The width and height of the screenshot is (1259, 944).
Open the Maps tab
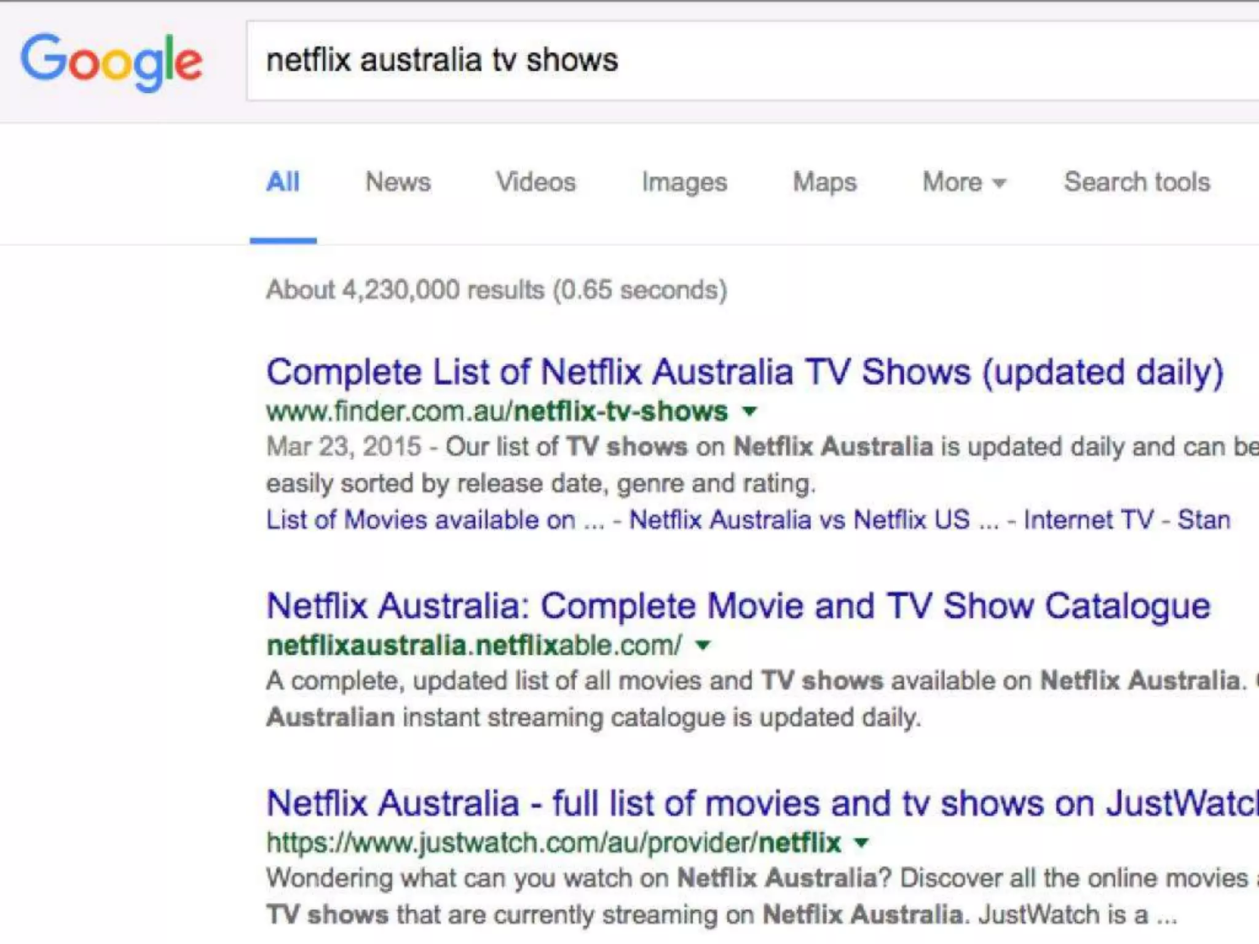pos(824,182)
